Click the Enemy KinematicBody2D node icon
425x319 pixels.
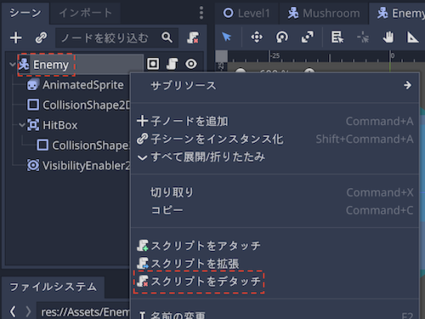pyautogui.click(x=24, y=65)
